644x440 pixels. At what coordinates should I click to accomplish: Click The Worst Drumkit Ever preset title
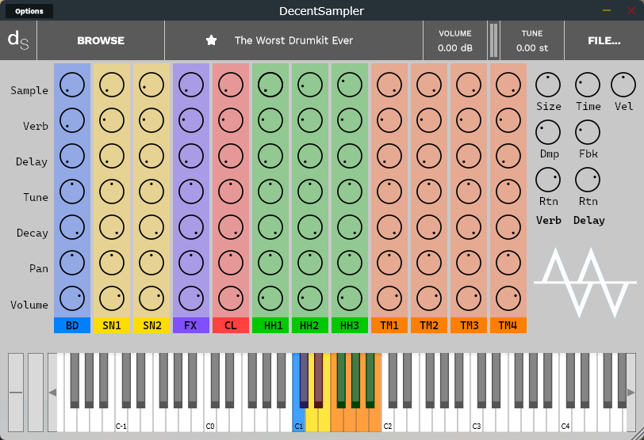pyautogui.click(x=293, y=40)
